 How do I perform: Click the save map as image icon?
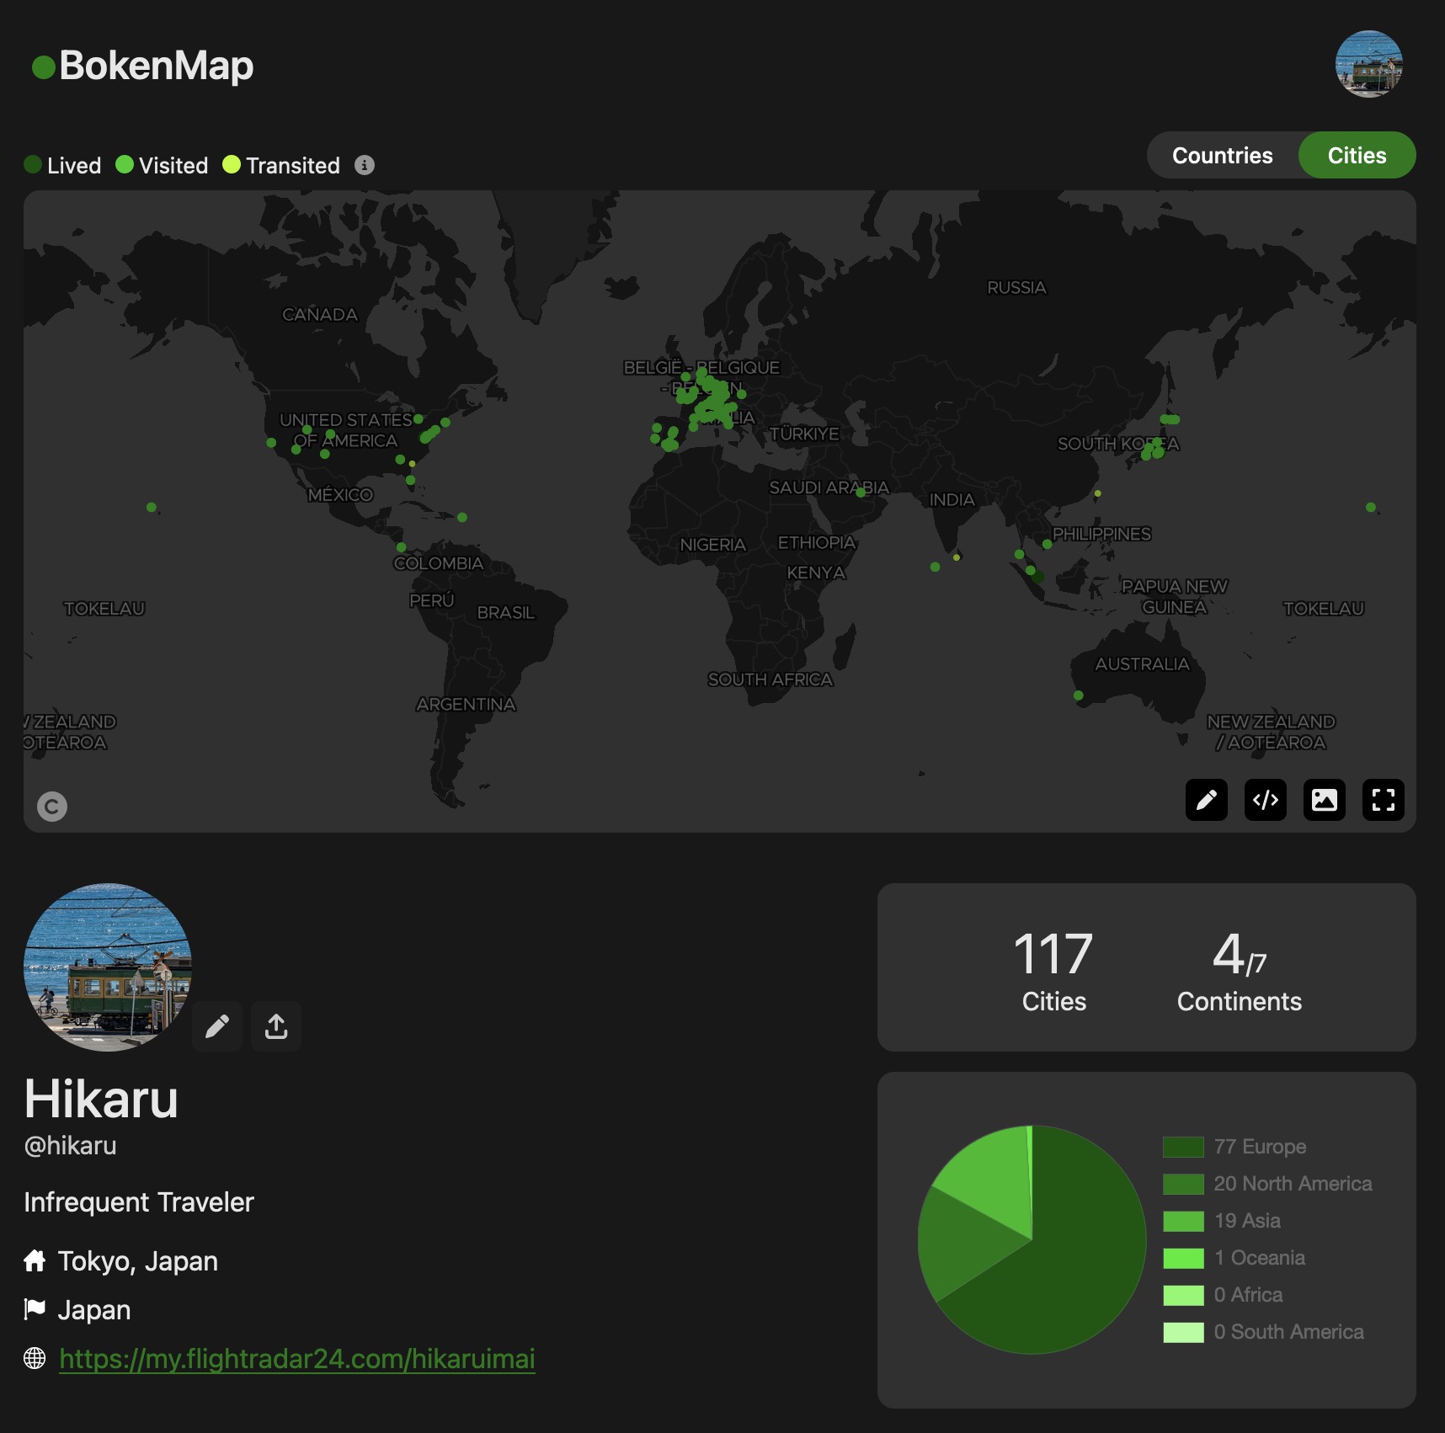[x=1324, y=800]
